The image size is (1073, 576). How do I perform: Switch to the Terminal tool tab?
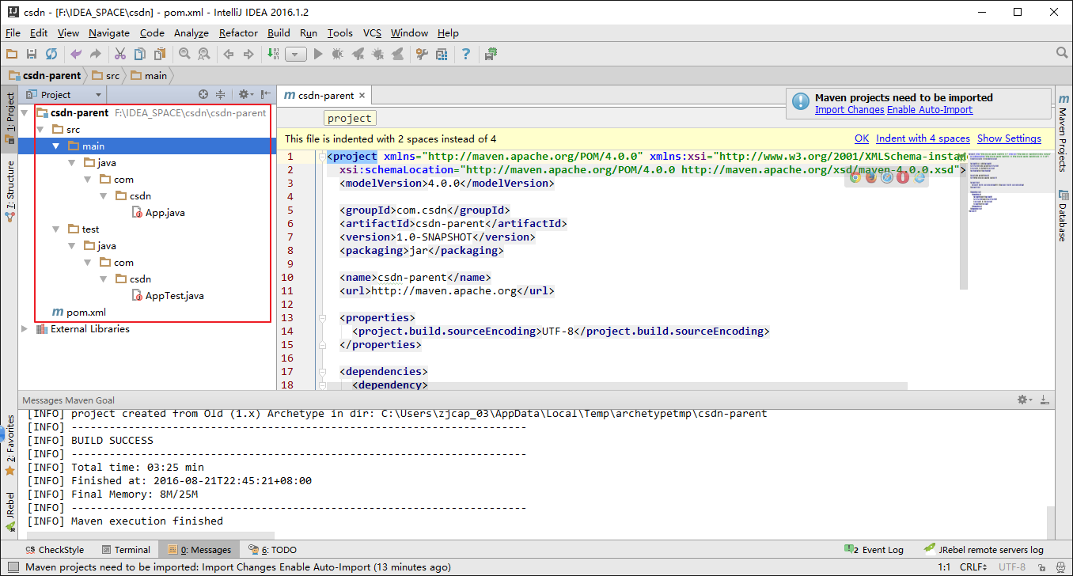coord(126,550)
